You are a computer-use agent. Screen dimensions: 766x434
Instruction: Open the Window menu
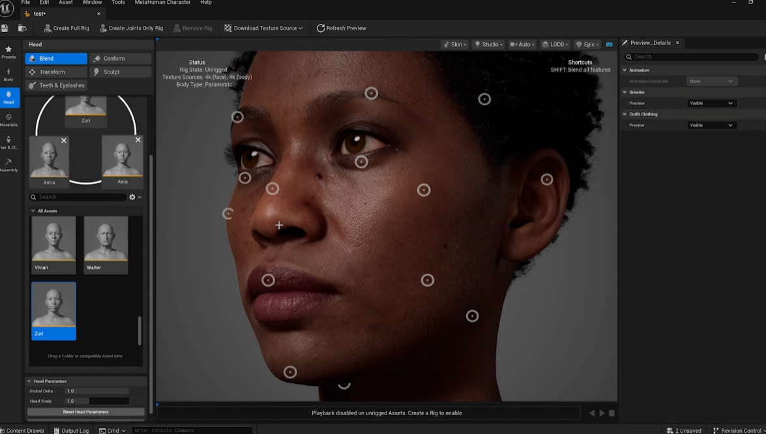tap(92, 3)
